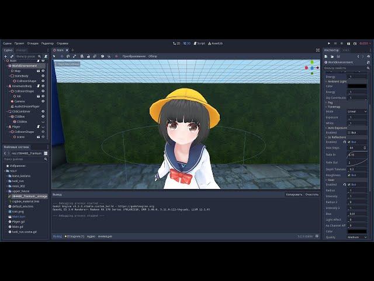
Task: Open the Map instanced scene icon
Action: pyautogui.click(x=38, y=71)
